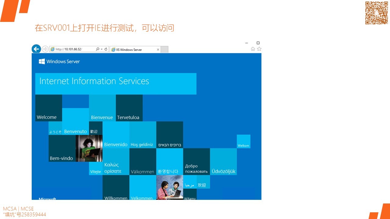This screenshot has width=390, height=219.
Task: Open the address bar dropdown arrow
Action: (x=101, y=49)
